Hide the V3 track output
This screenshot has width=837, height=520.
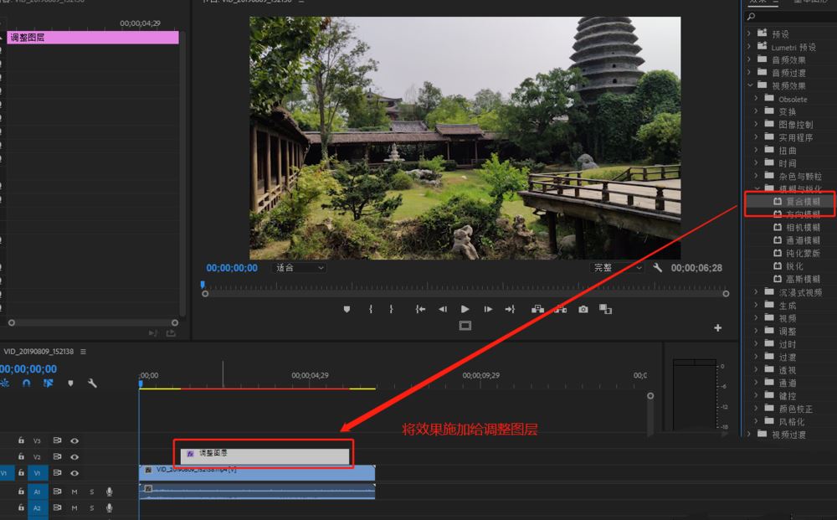74,440
